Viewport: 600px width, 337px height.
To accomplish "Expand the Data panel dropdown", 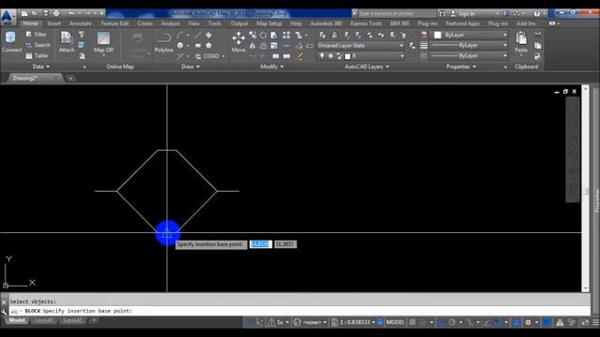I will (41, 66).
